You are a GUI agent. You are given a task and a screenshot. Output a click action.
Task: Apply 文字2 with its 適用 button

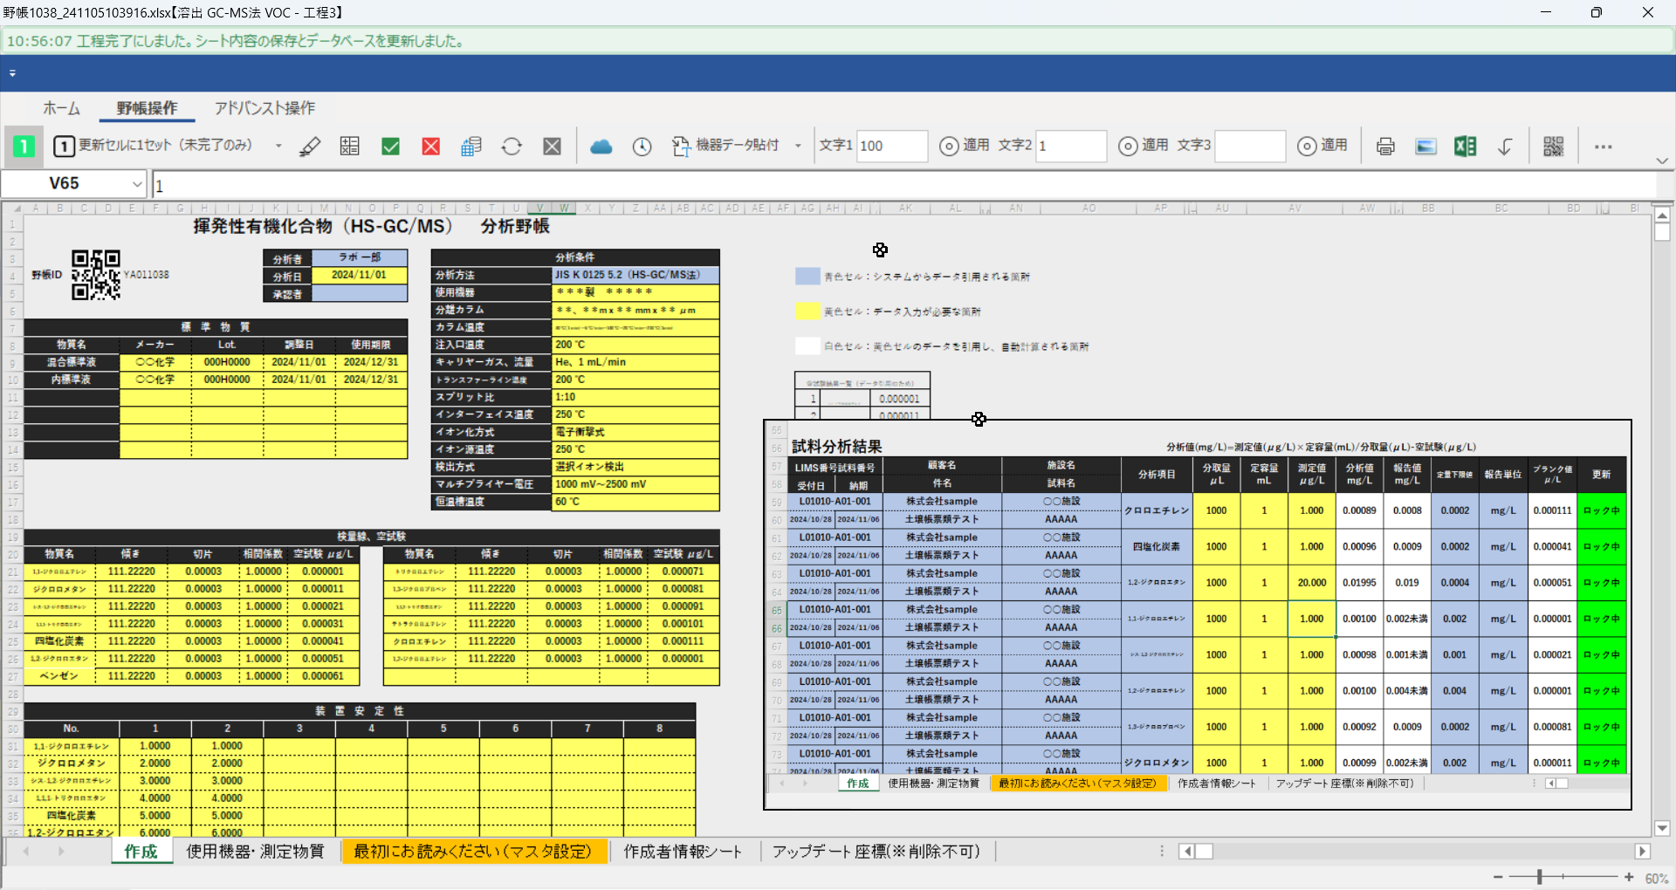(x=1144, y=146)
